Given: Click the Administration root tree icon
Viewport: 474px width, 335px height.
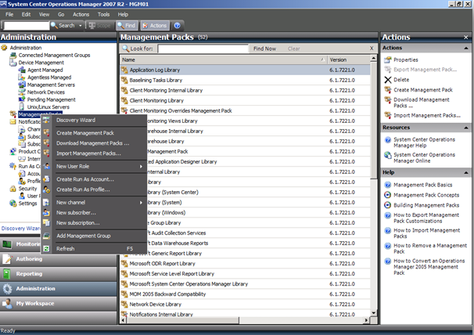Looking at the screenshot, I should 4,48.
